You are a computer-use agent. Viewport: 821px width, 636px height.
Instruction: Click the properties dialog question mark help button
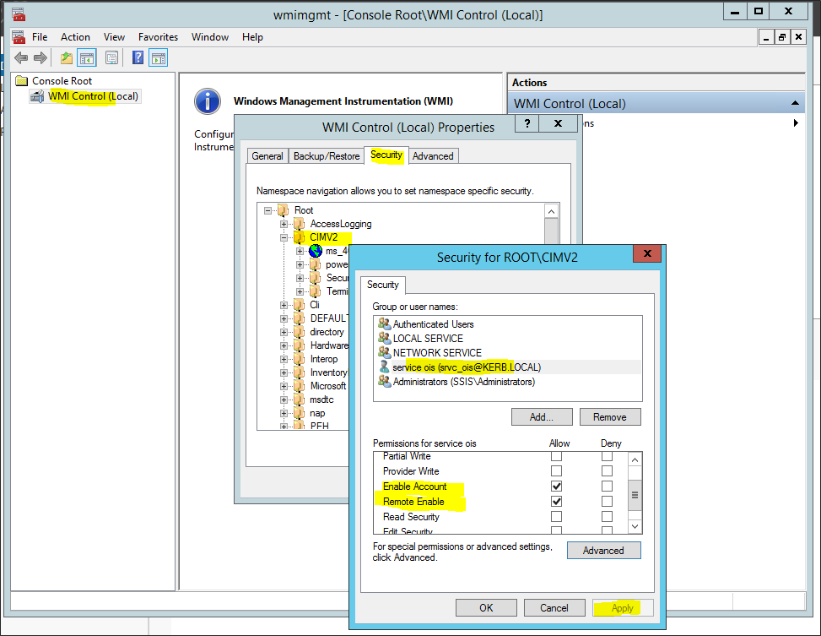[x=527, y=123]
